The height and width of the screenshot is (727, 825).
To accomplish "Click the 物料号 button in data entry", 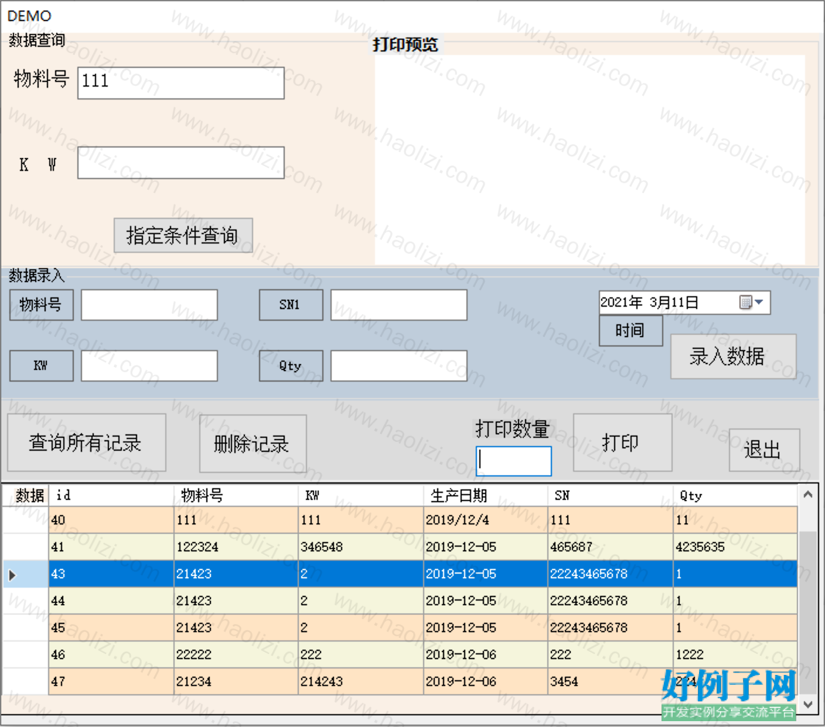I will [x=41, y=304].
